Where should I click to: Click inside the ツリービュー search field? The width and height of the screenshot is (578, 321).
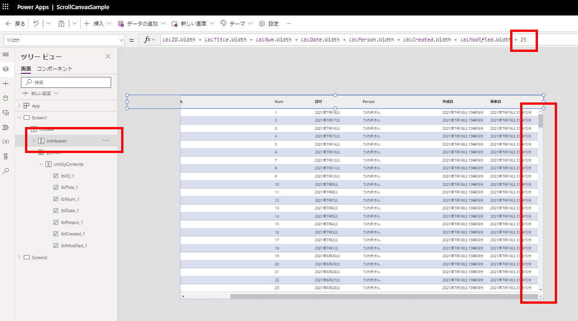(x=66, y=82)
